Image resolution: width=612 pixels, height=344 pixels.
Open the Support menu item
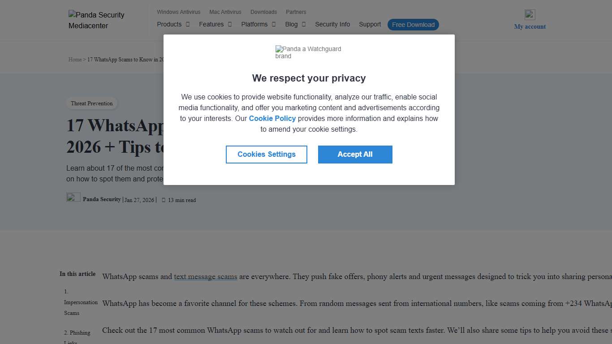point(370,24)
